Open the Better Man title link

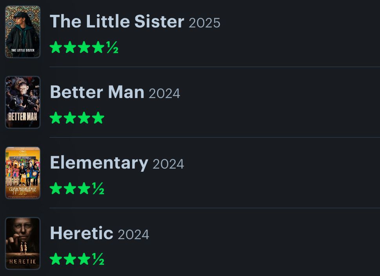pyautogui.click(x=97, y=92)
